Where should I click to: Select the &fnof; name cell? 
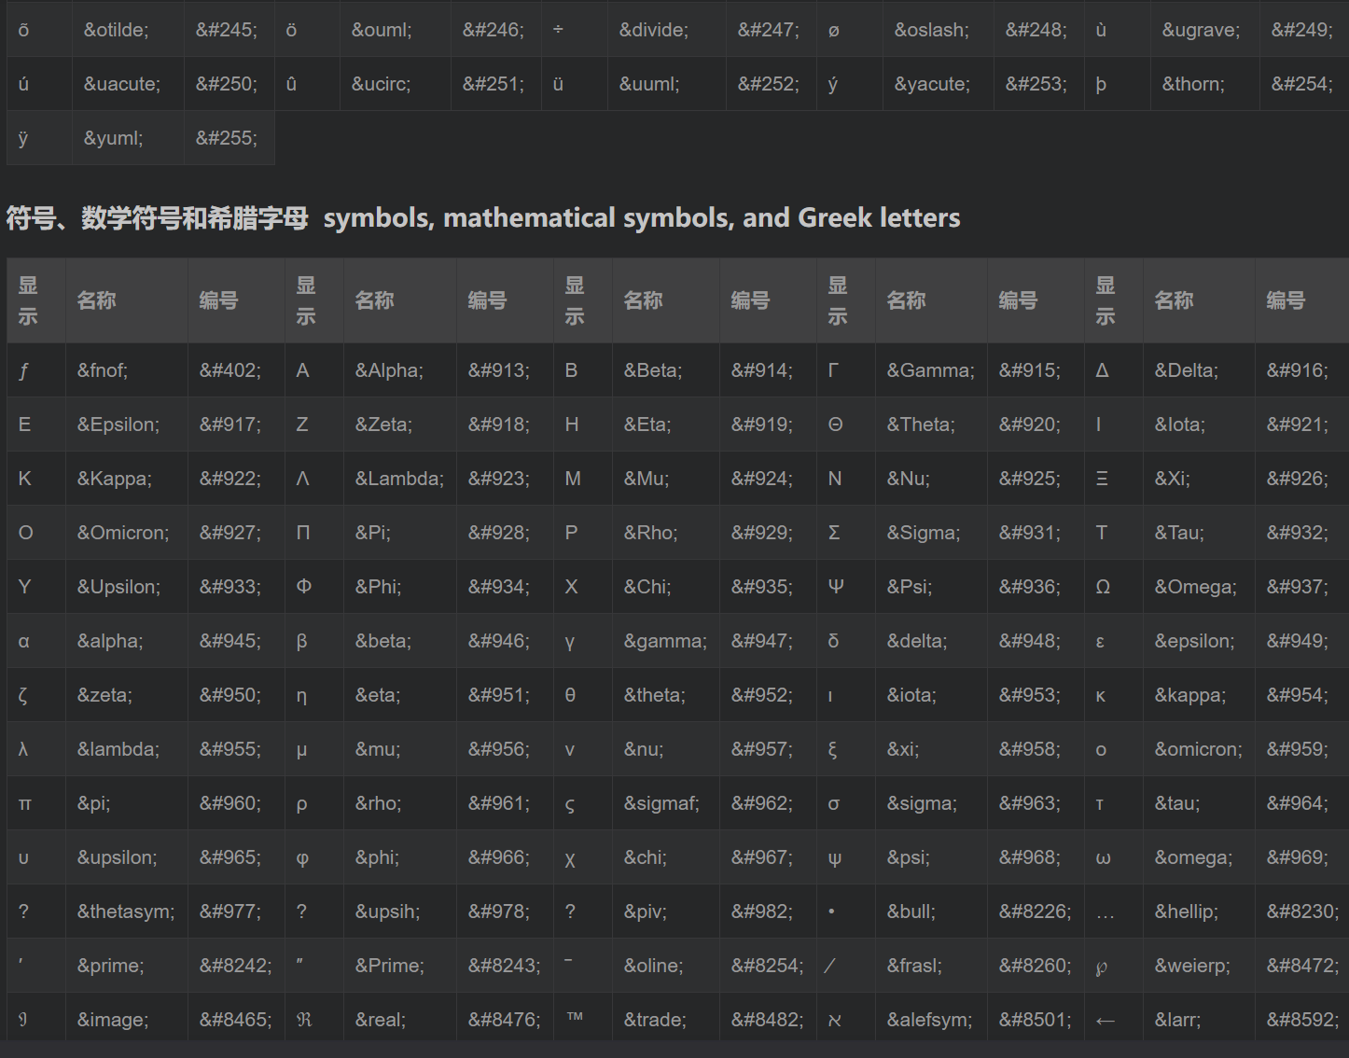pyautogui.click(x=127, y=370)
